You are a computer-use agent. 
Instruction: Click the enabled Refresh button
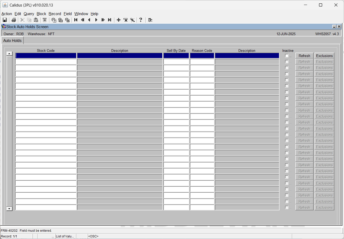[304, 56]
